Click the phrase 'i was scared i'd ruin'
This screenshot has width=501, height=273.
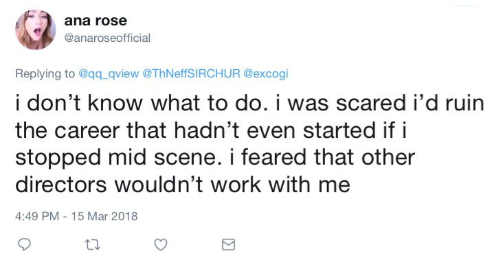tap(380, 104)
